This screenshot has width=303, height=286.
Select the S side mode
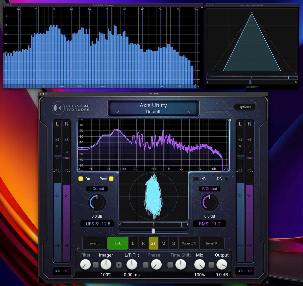[173, 243]
